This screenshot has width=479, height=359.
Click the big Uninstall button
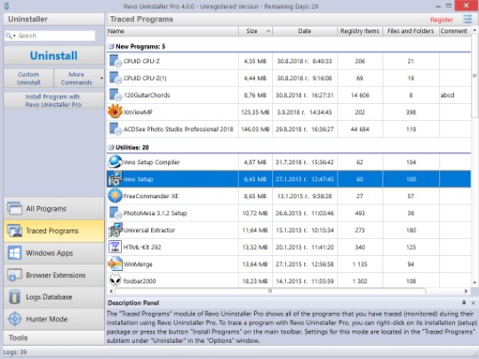[53, 56]
